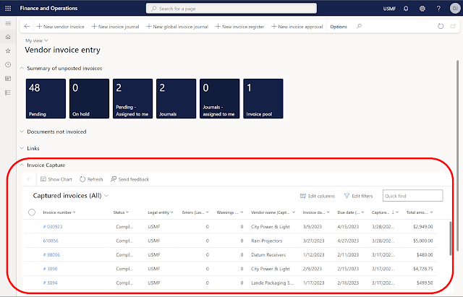Open invoice # 3094
Image resolution: width=463 pixels, height=297 pixels.
pyautogui.click(x=50, y=283)
